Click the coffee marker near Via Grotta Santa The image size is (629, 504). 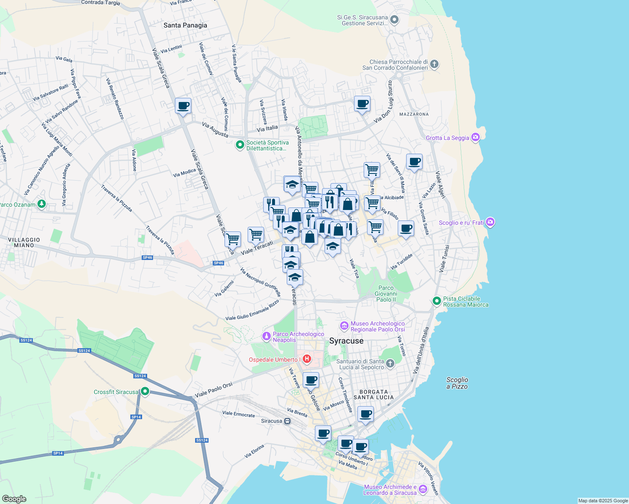tap(406, 228)
